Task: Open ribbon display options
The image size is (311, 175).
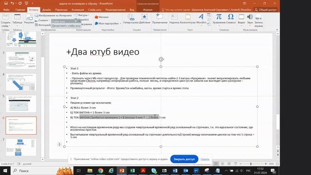Action: point(244,3)
